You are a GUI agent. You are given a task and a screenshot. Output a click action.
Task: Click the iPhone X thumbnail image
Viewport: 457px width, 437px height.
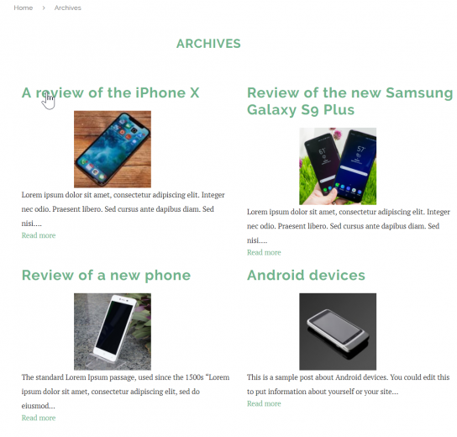(113, 149)
